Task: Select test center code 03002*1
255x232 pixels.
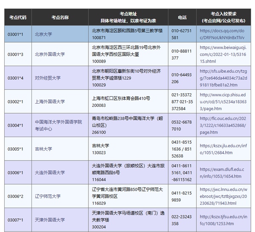Action: [x=15, y=101]
